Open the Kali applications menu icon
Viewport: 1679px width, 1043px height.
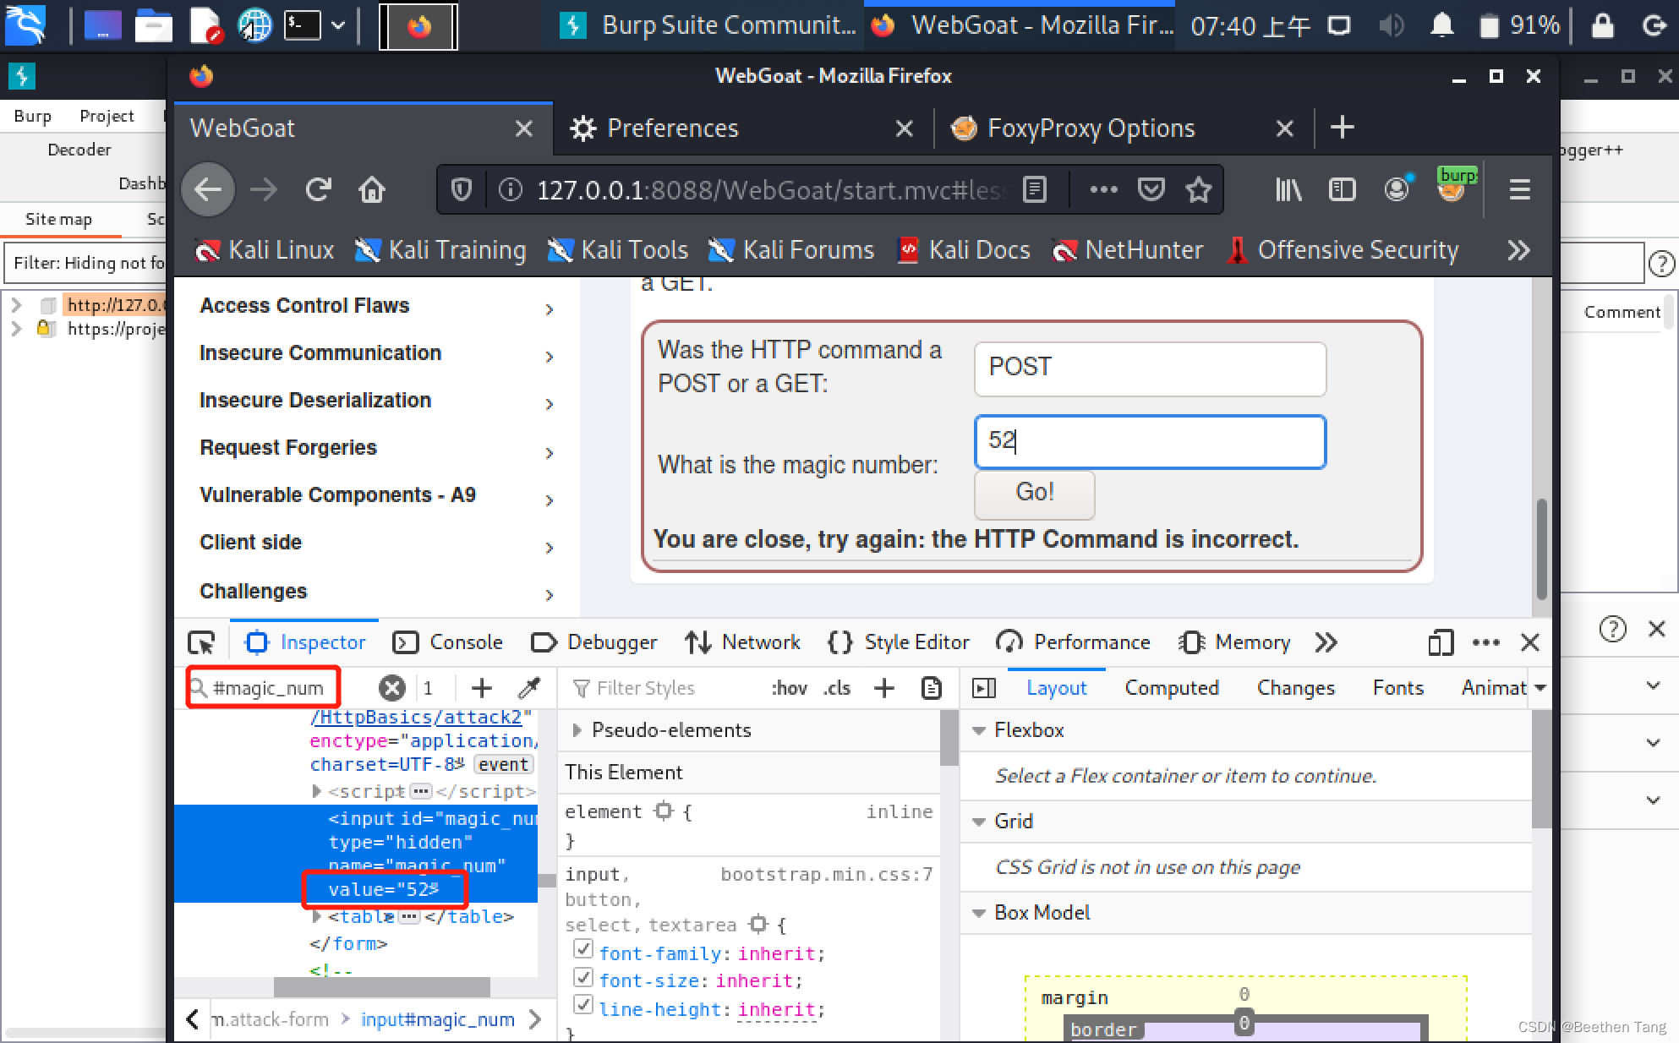pyautogui.click(x=25, y=25)
